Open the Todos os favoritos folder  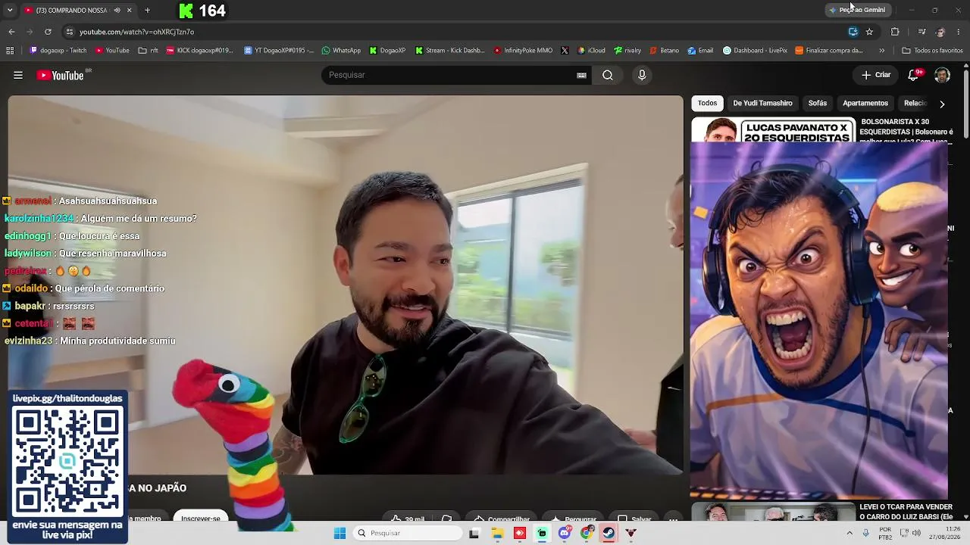(x=932, y=51)
